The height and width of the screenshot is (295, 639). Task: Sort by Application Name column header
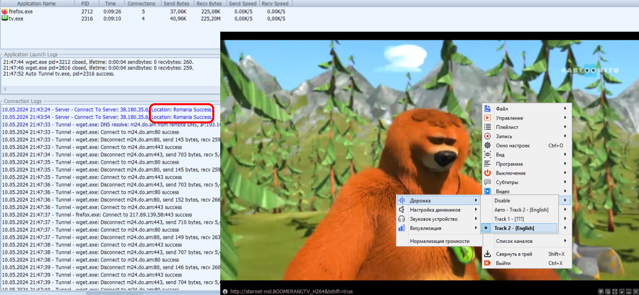coord(36,3)
